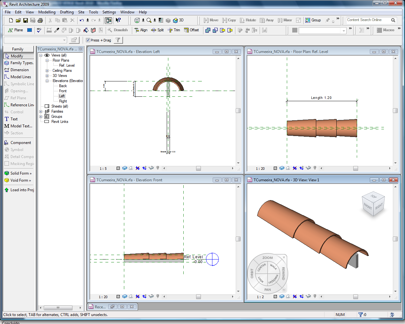Click Family Types button
Viewport: 405px width, 324px height.
coord(19,63)
